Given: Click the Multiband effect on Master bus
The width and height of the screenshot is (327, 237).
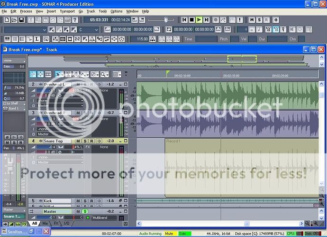Looking at the screenshot, I should point(104,218).
